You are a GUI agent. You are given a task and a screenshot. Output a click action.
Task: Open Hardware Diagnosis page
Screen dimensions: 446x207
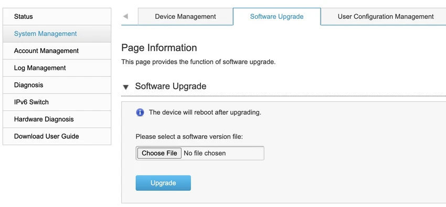click(x=57, y=119)
